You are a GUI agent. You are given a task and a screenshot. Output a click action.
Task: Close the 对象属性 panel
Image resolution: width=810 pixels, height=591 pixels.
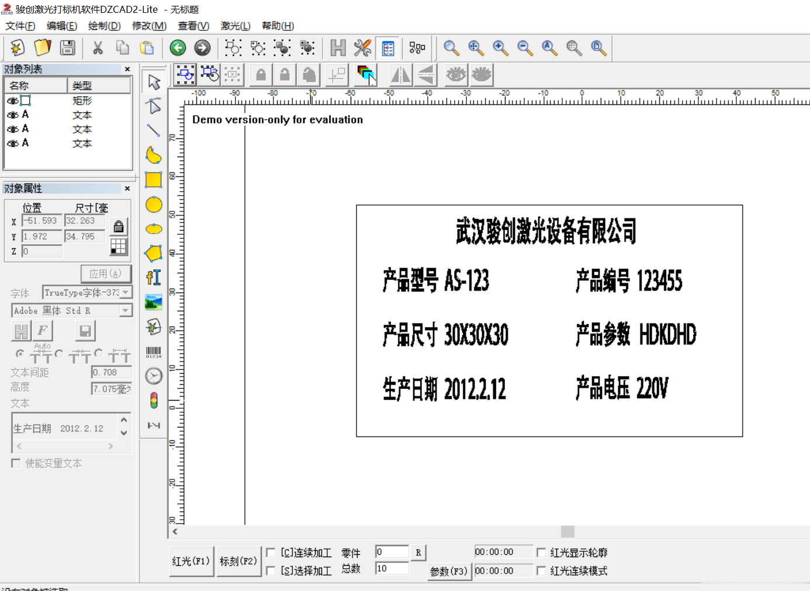(x=127, y=188)
